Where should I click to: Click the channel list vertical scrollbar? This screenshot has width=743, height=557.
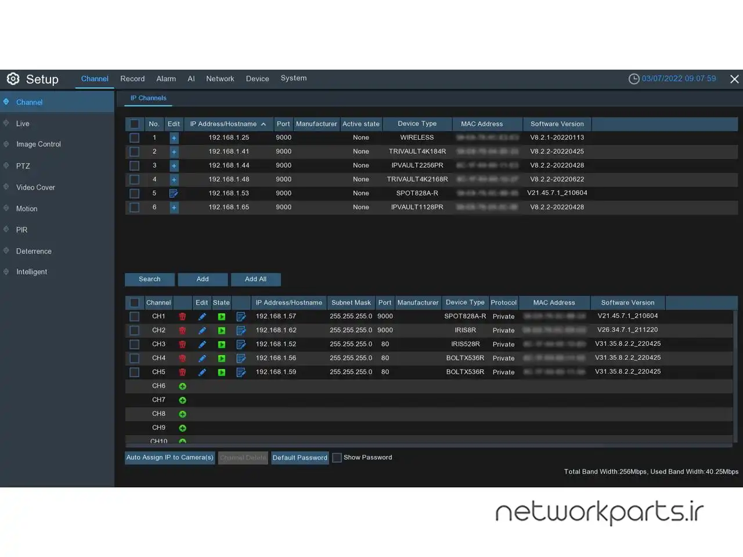[x=735, y=377]
